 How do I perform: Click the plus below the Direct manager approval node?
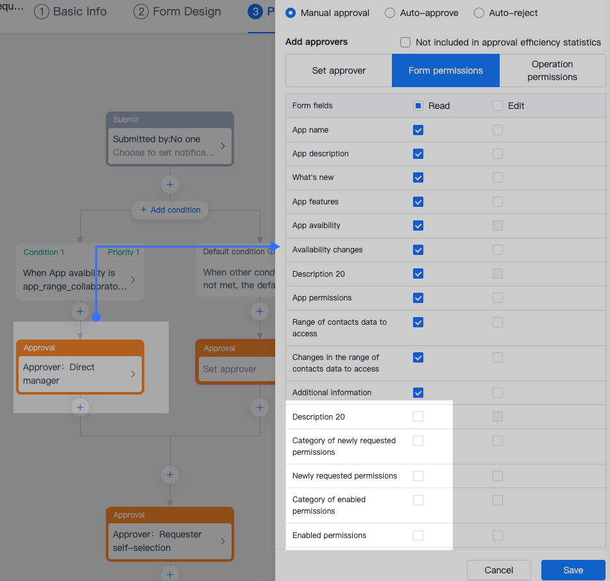pyautogui.click(x=80, y=407)
